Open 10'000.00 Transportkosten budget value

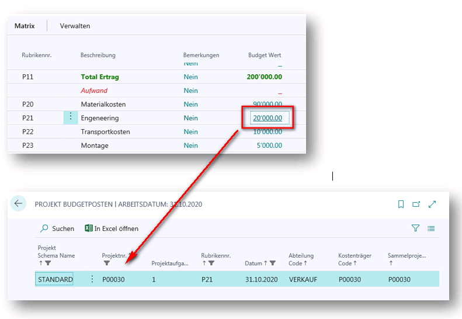coord(268,132)
